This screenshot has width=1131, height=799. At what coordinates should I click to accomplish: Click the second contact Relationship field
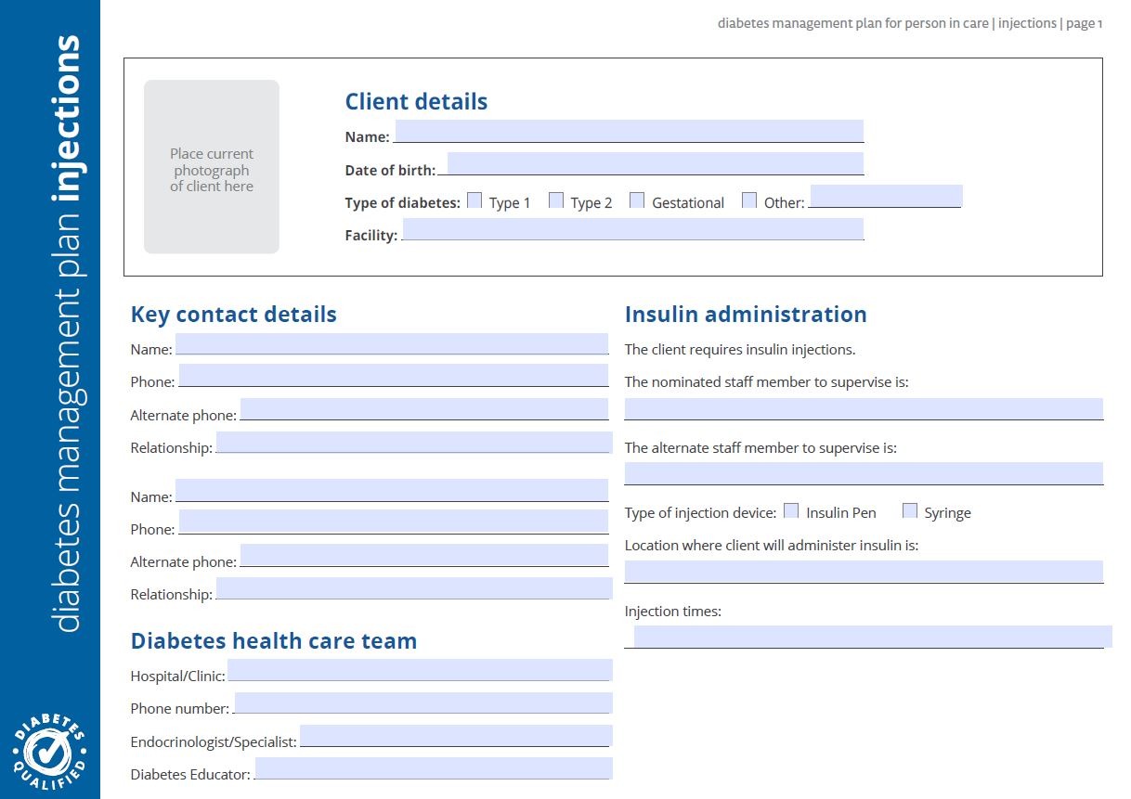click(x=413, y=588)
